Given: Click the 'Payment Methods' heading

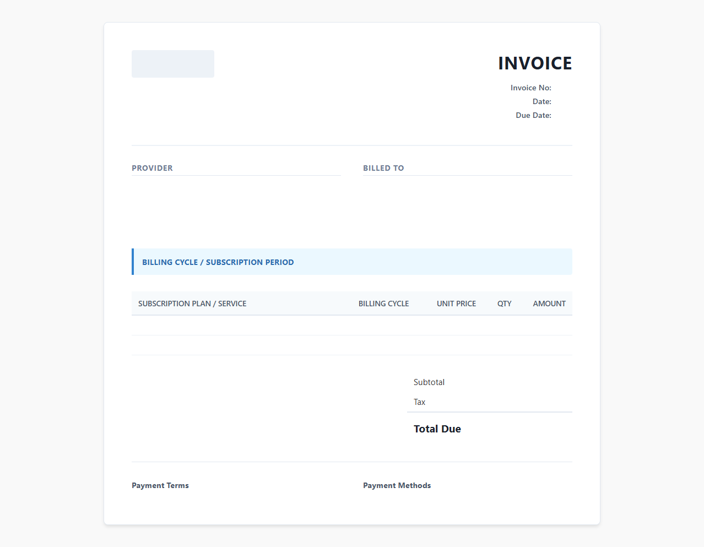Looking at the screenshot, I should [x=397, y=485].
